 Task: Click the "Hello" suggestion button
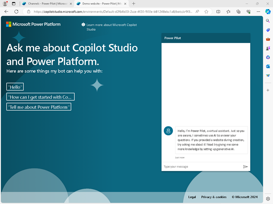(x=15, y=87)
